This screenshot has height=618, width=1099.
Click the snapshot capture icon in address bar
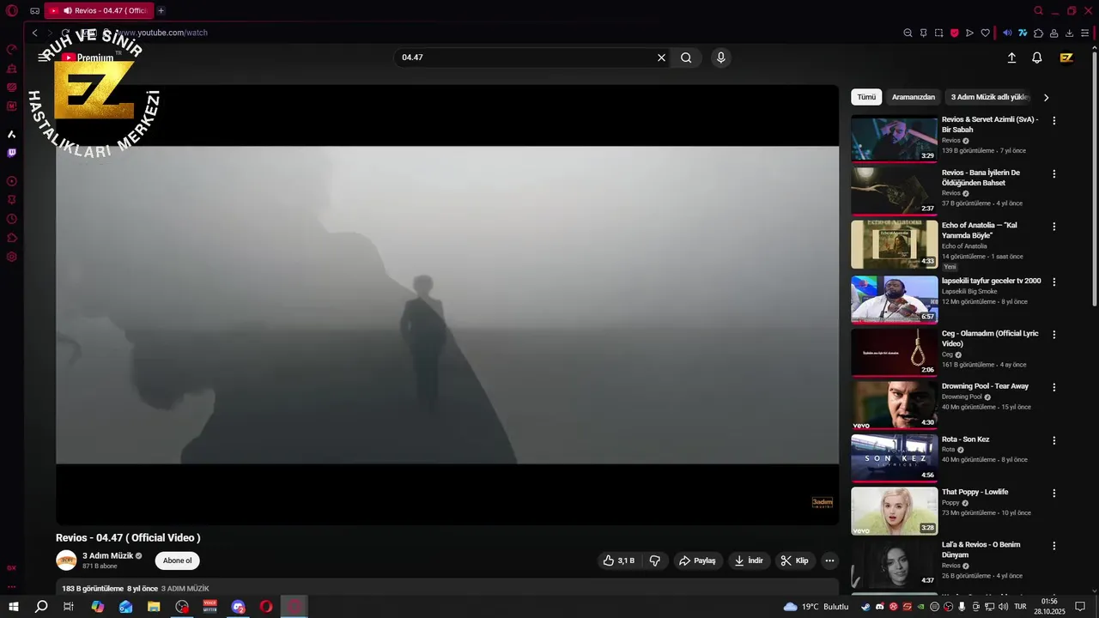click(938, 33)
